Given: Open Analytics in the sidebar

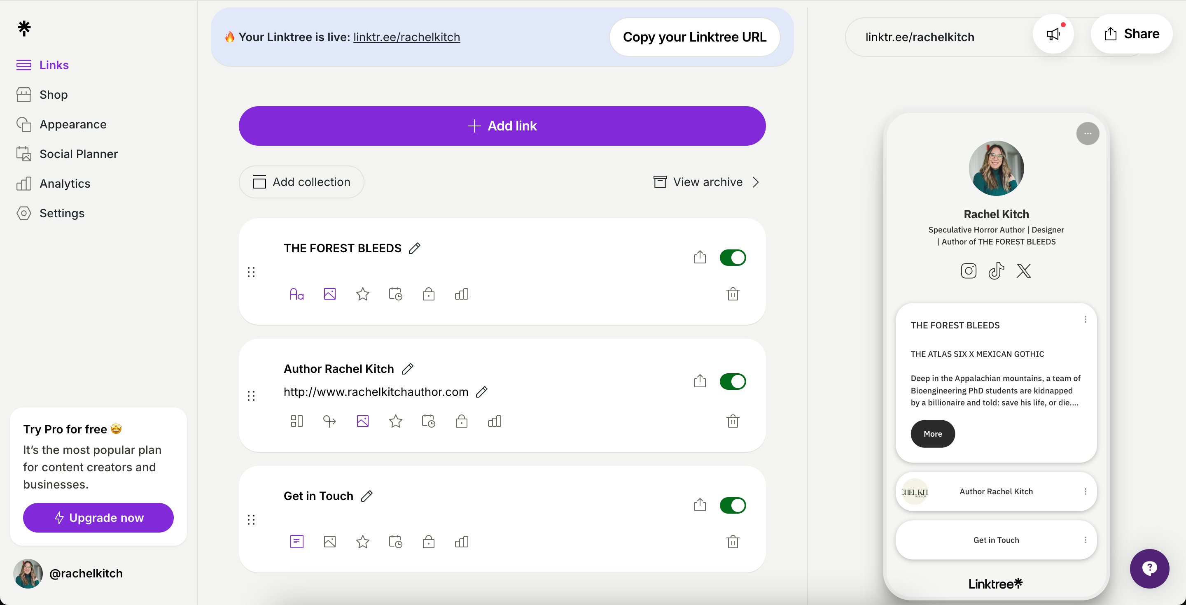Looking at the screenshot, I should 54,184.
